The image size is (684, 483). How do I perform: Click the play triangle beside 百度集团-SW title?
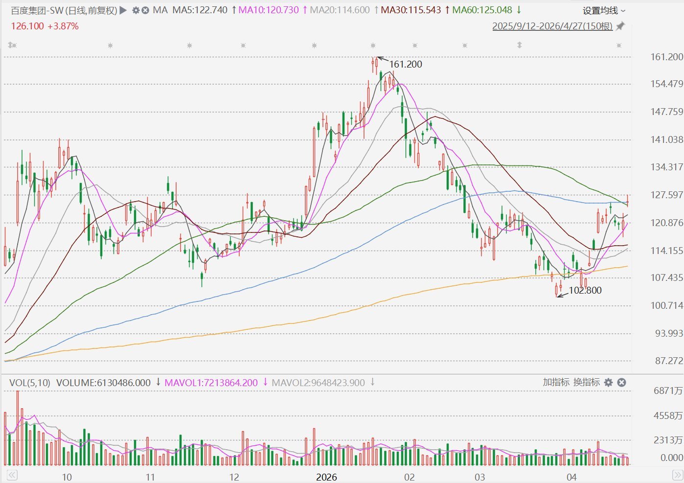(123, 10)
